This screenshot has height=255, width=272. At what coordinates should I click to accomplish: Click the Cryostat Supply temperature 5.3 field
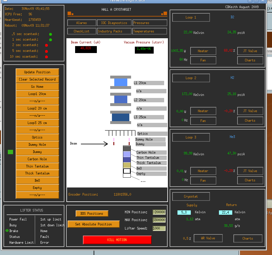click(x=184, y=212)
